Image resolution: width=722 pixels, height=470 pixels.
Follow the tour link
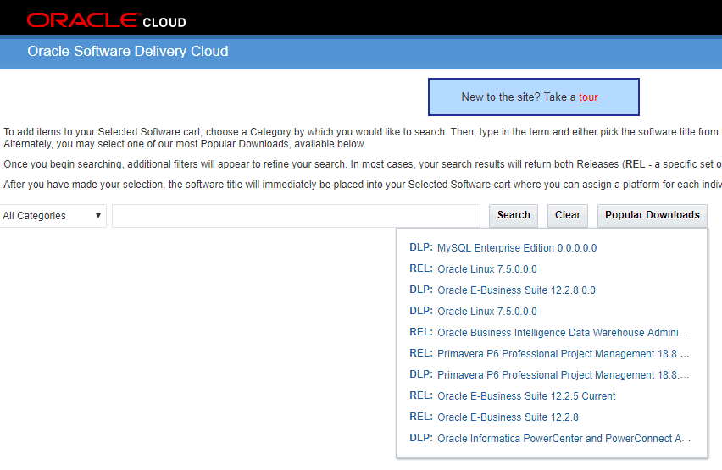(x=588, y=97)
